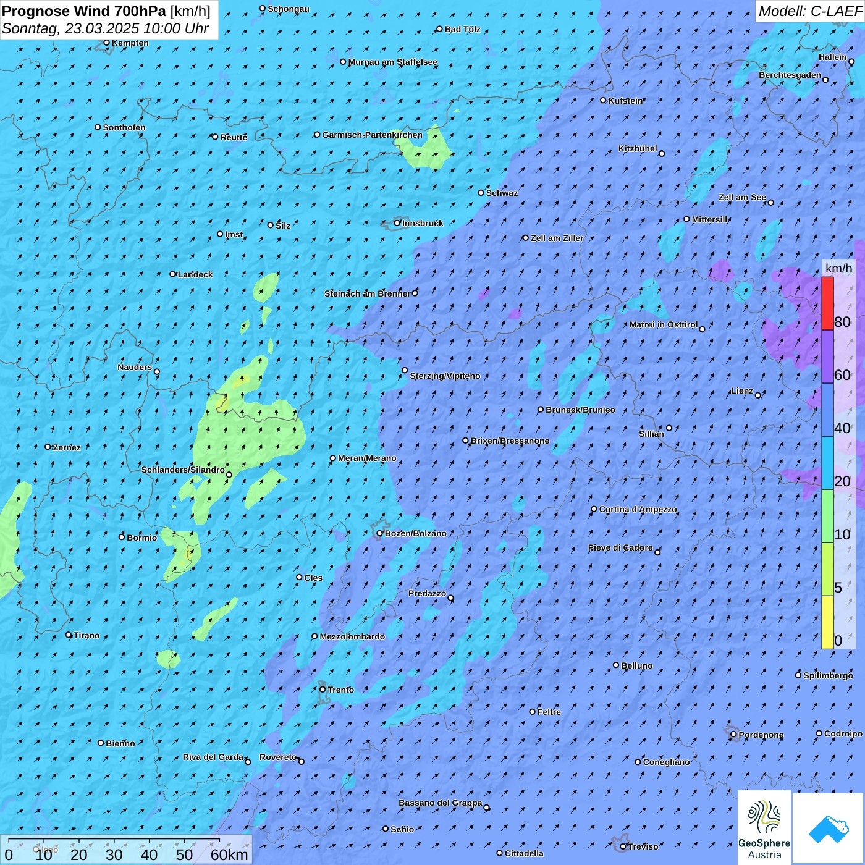Image resolution: width=865 pixels, height=865 pixels.
Task: Click the Innsbruck city marker
Action: click(397, 223)
